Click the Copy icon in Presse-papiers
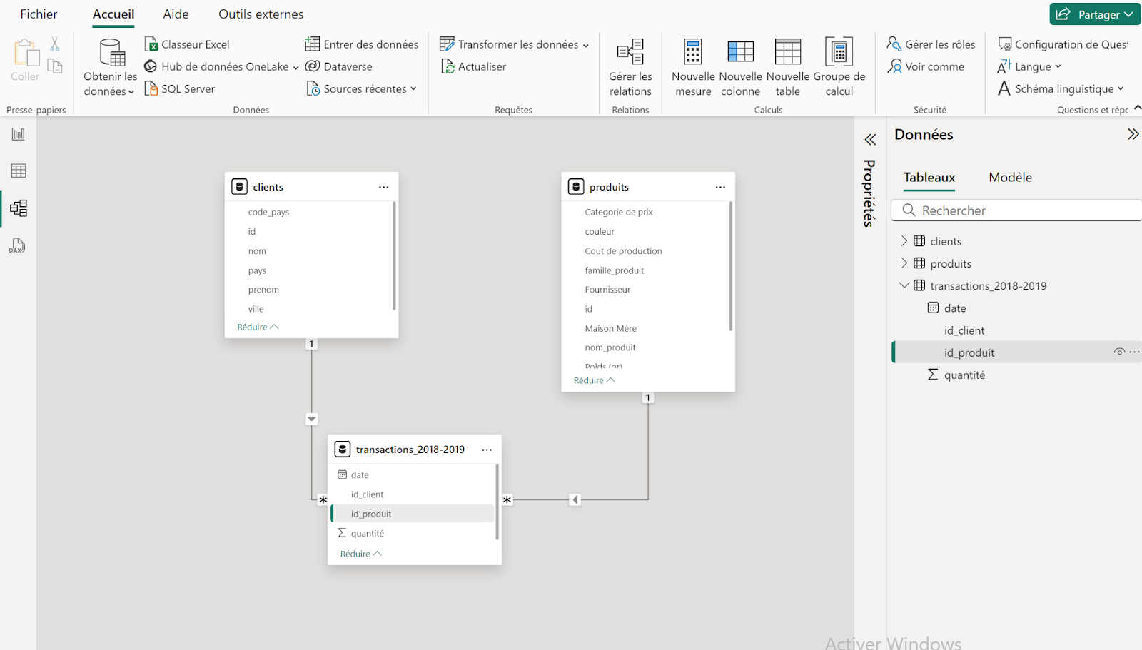1142x650 pixels. [x=55, y=66]
